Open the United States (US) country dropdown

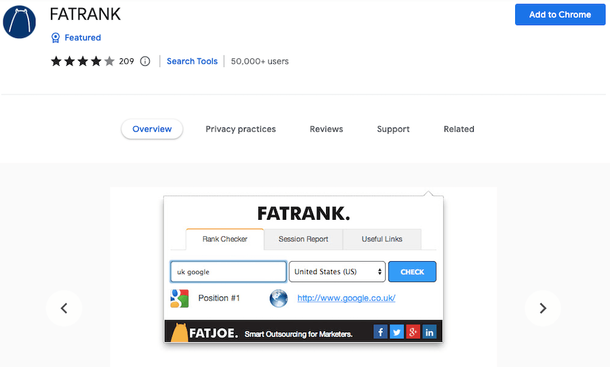click(x=338, y=271)
